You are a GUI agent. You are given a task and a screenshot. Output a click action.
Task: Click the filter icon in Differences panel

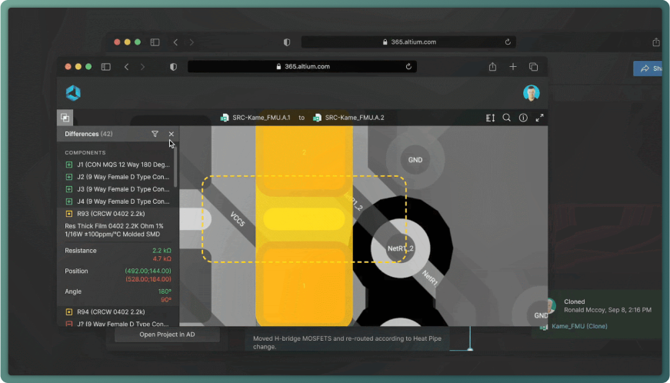click(x=155, y=134)
